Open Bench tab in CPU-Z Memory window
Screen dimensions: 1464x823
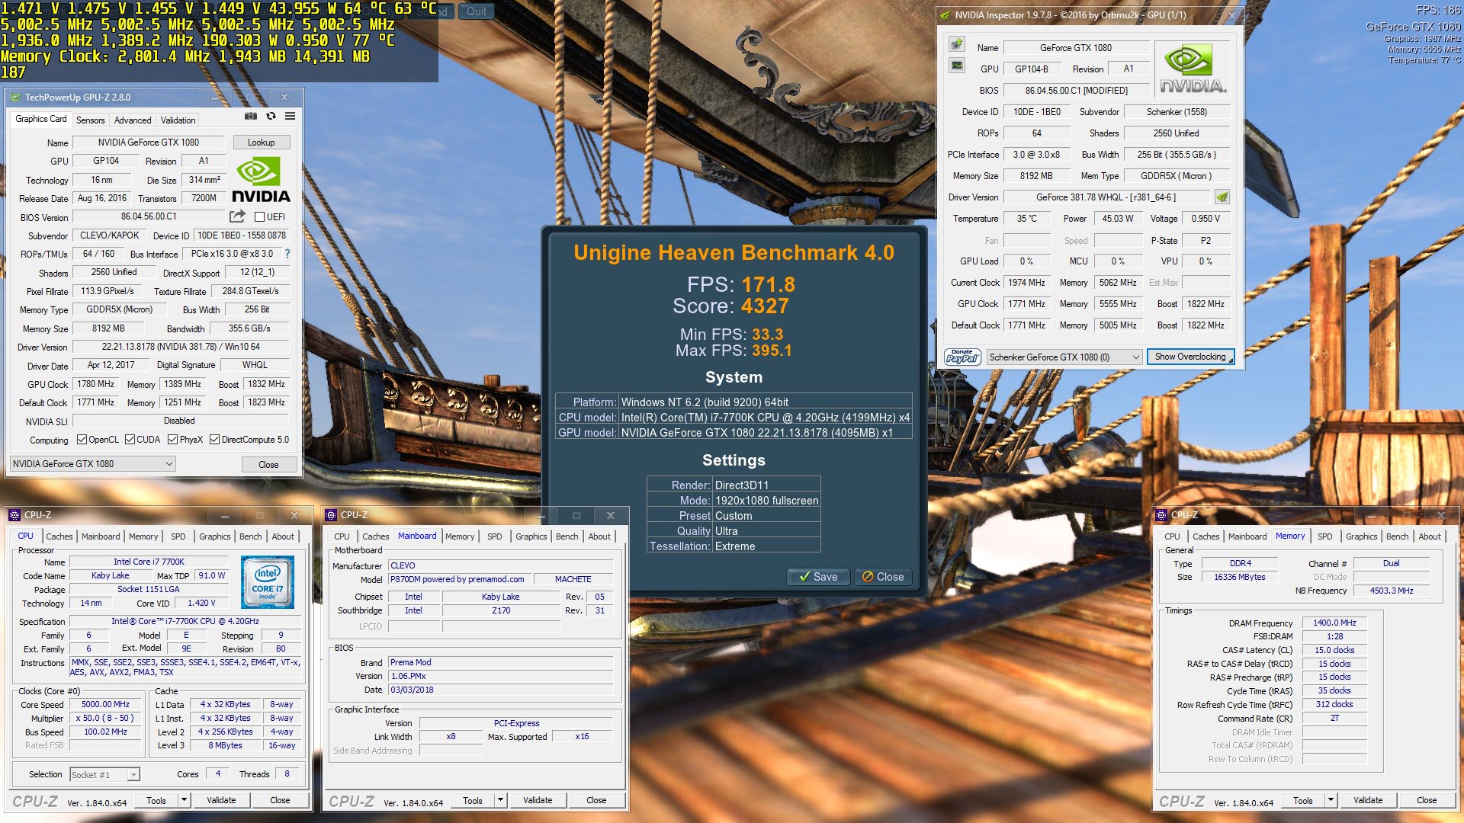tap(1398, 536)
